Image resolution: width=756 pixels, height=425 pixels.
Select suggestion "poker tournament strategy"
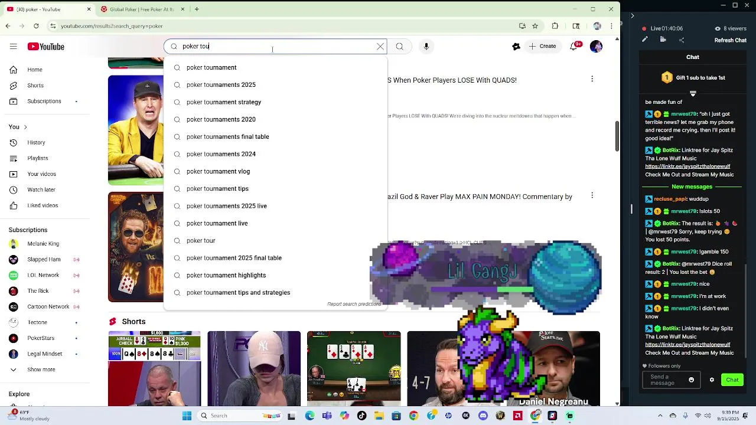[x=275, y=102]
